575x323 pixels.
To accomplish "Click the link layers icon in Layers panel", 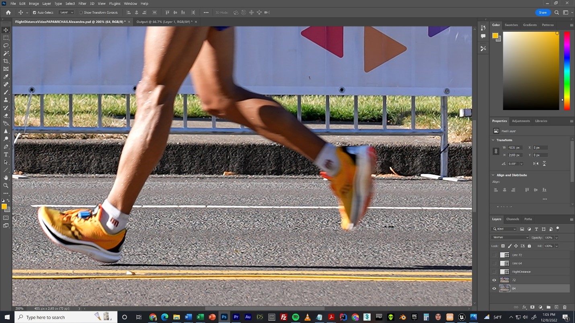I will tap(516, 307).
